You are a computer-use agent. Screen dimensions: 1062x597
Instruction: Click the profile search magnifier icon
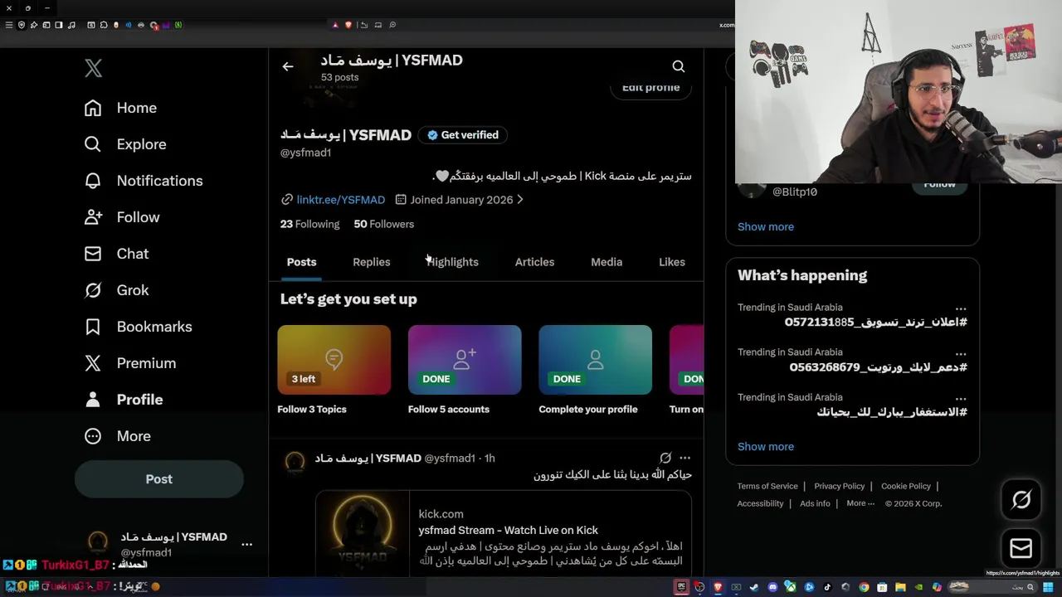pos(679,66)
